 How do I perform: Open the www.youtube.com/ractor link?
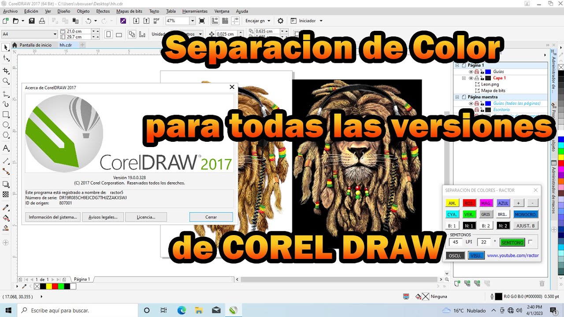click(513, 255)
